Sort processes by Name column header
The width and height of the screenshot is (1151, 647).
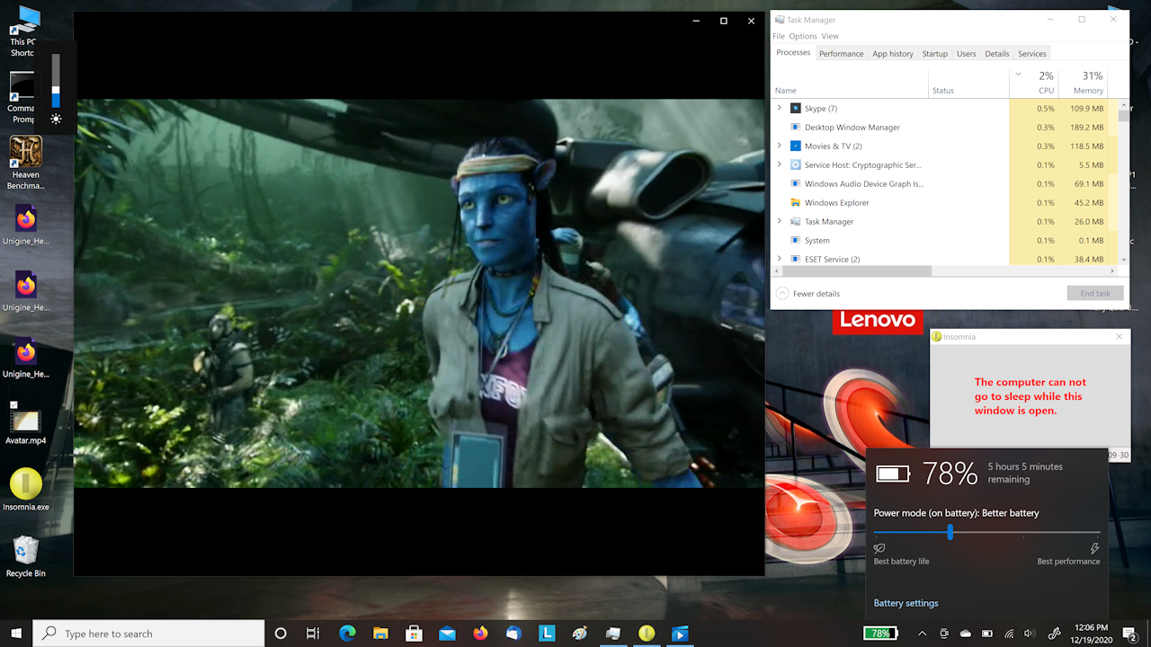(850, 83)
